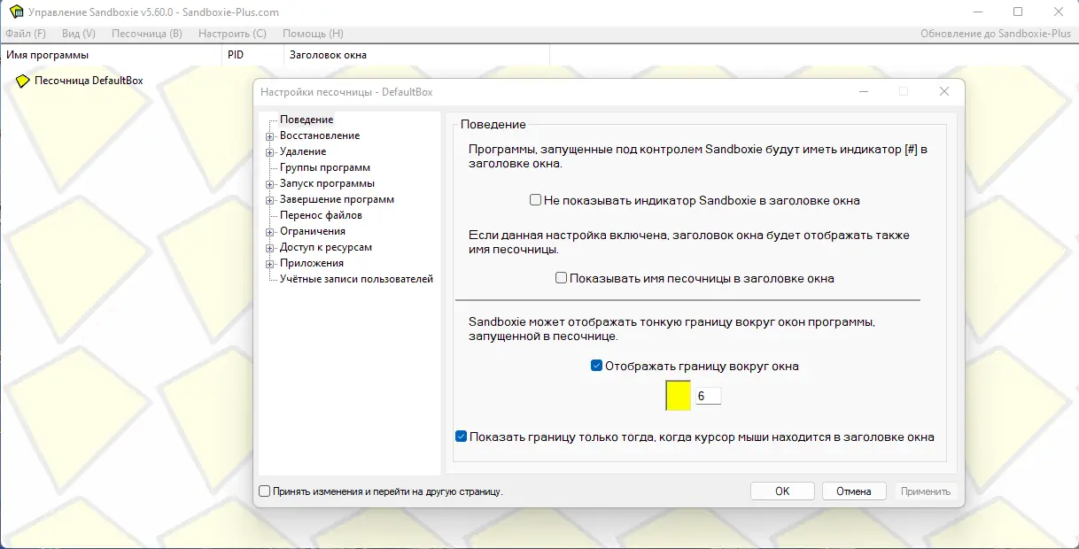Click the PID column header

(252, 55)
